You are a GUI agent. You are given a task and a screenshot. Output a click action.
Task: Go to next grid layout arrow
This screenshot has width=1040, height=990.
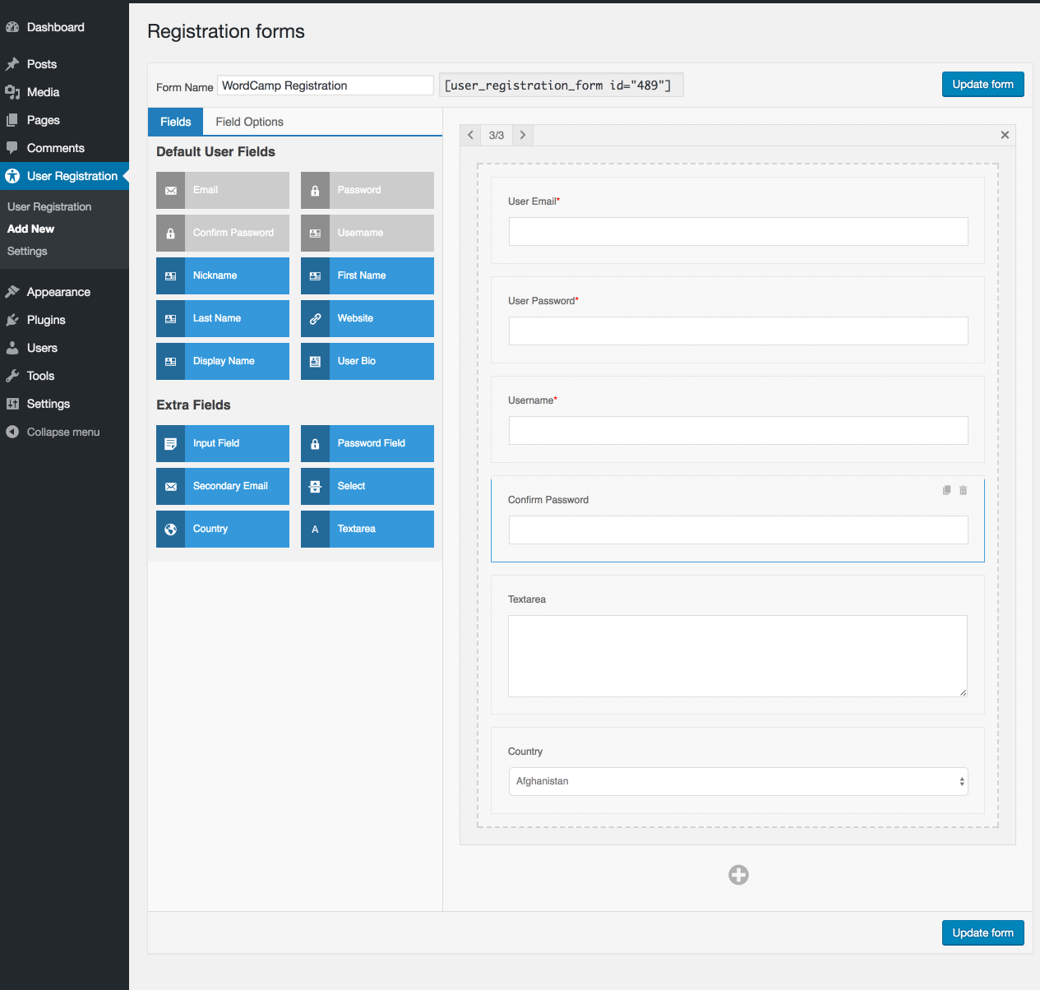tap(523, 135)
